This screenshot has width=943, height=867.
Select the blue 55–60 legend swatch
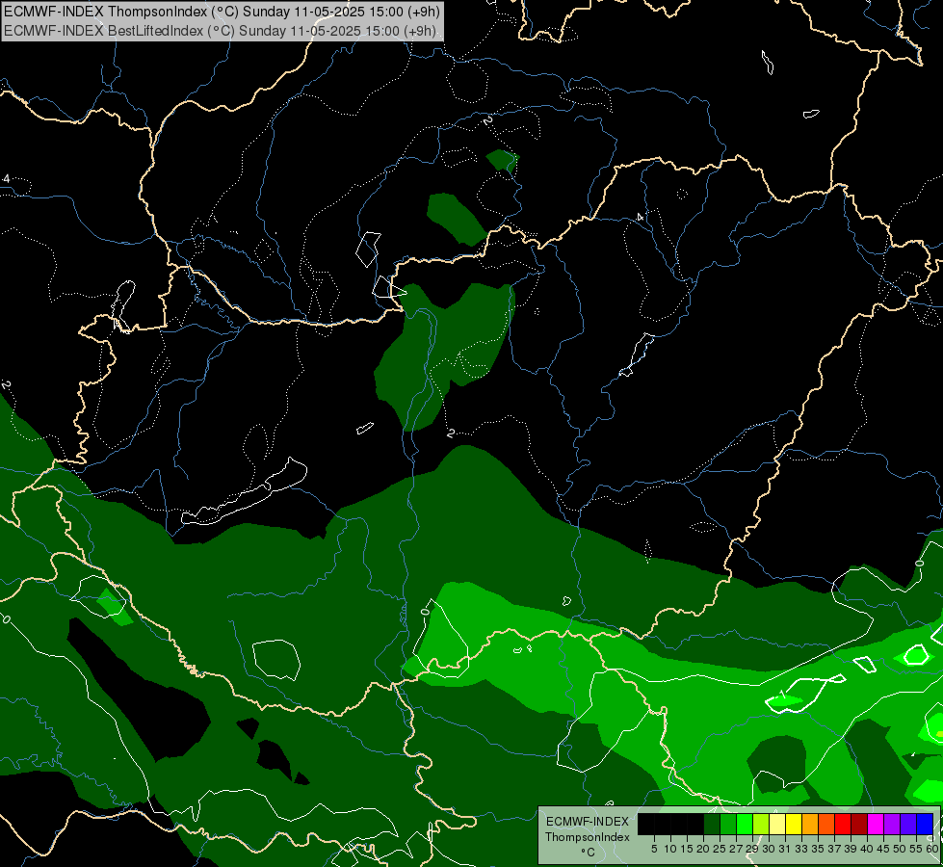[x=925, y=824]
